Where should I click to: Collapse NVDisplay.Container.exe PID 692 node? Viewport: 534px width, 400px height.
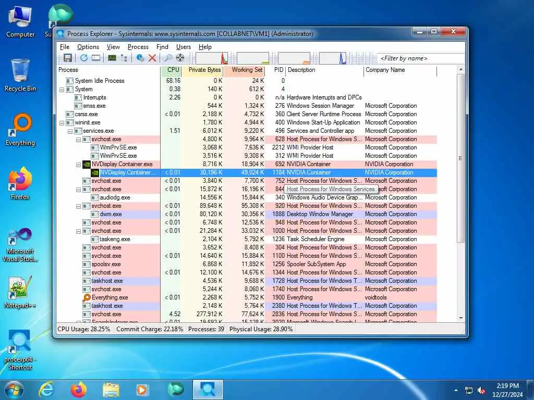tap(78, 165)
